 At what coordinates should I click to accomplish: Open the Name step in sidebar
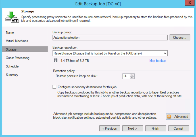pos(10,32)
